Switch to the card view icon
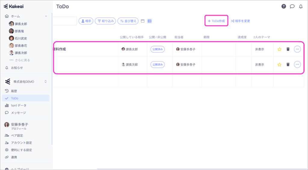 (143, 21)
